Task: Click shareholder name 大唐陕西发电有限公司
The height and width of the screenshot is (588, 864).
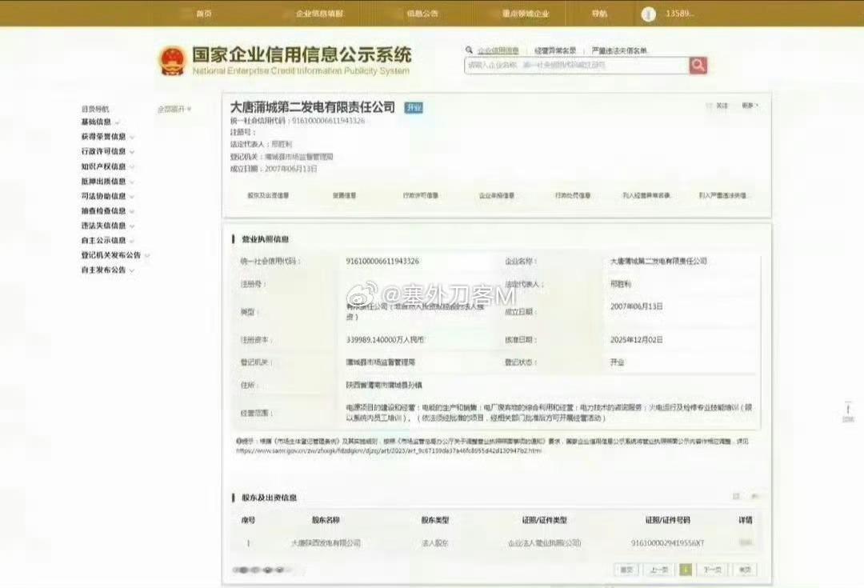Action: click(326, 543)
